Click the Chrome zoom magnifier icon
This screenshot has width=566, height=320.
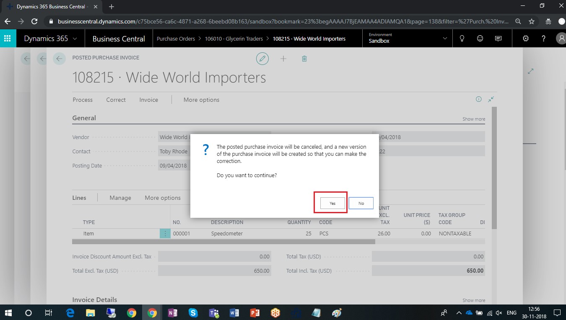(x=518, y=21)
